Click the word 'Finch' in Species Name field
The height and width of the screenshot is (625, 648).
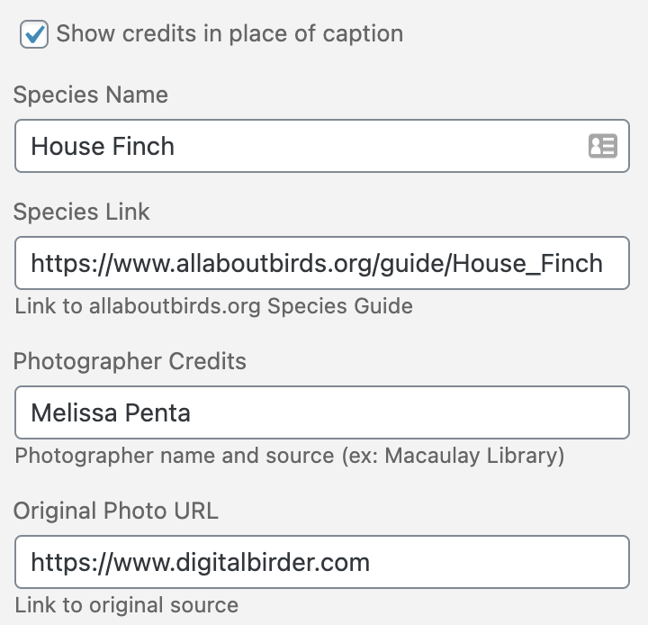pos(144,146)
